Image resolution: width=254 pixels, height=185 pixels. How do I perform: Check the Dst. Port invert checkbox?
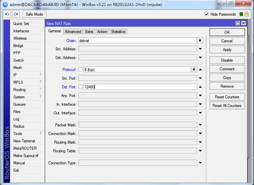[81, 87]
